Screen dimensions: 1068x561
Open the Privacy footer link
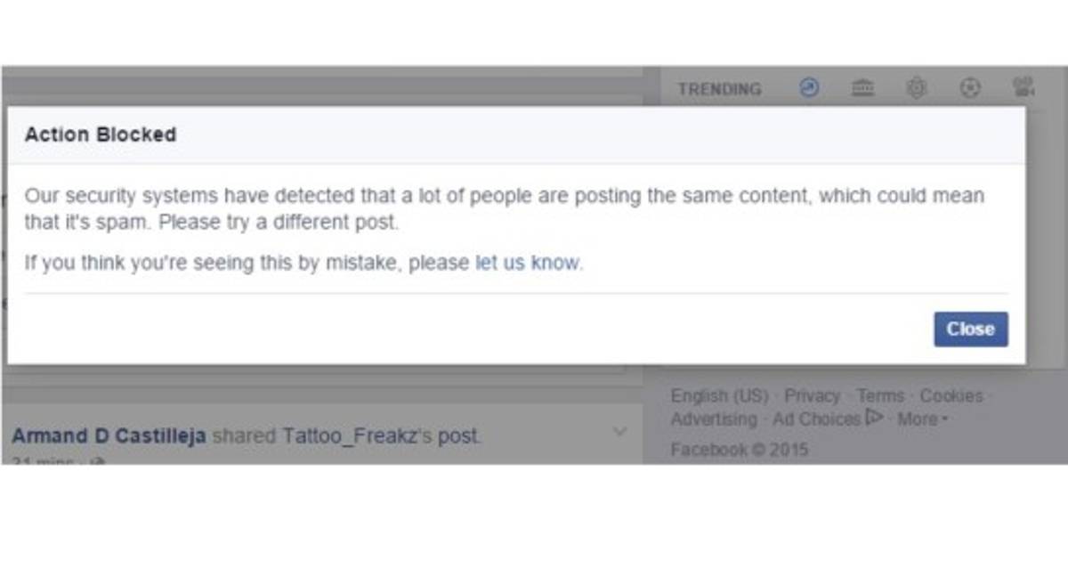click(x=812, y=395)
